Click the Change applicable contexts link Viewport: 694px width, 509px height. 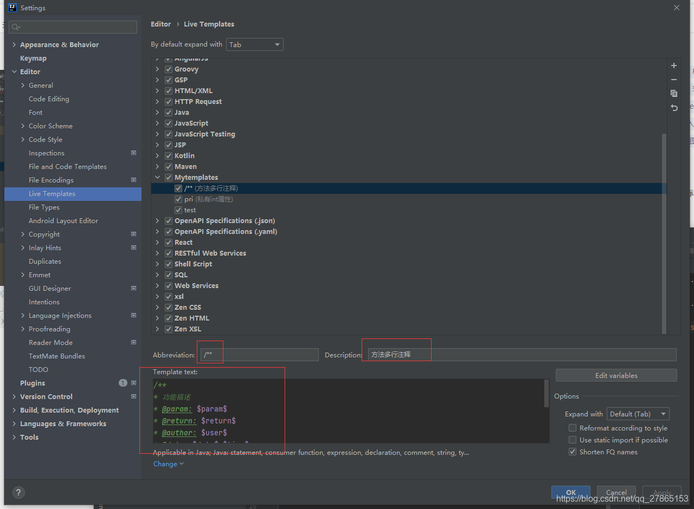[169, 464]
